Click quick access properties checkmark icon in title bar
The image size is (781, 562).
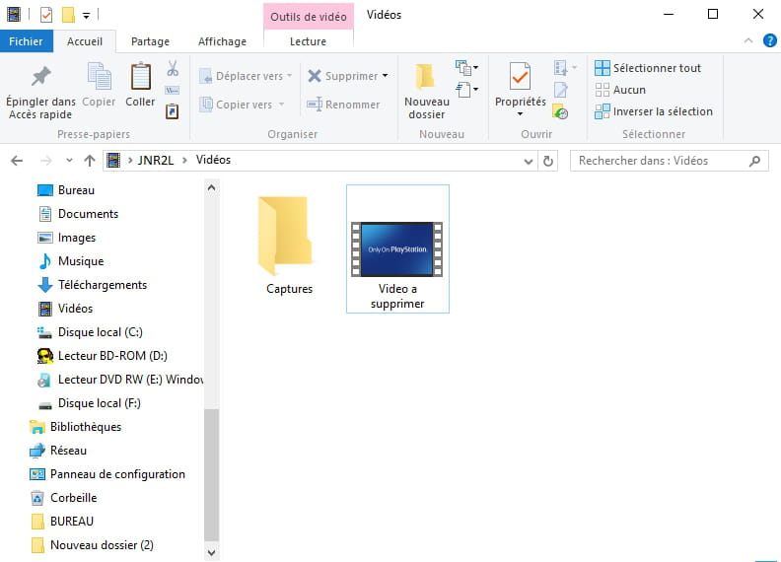pos(45,15)
